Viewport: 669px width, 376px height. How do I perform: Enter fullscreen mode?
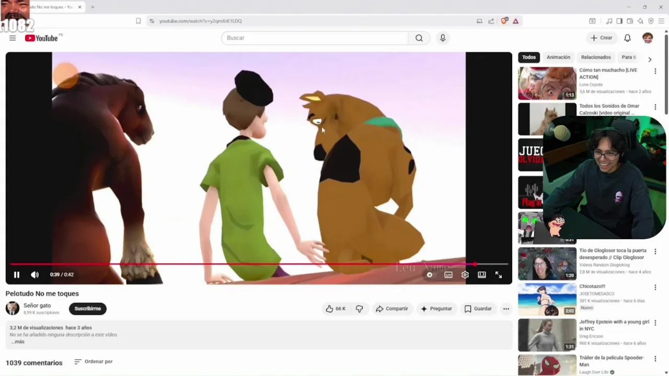point(499,275)
